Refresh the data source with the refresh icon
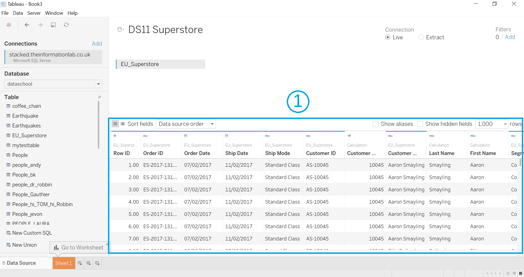The height and width of the screenshot is (277, 524). pos(66,25)
